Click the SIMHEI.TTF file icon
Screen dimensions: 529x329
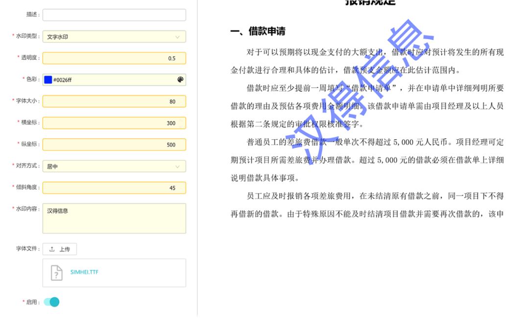click(57, 273)
